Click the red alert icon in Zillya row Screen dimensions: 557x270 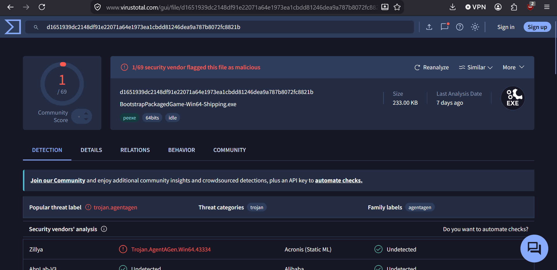point(123,249)
